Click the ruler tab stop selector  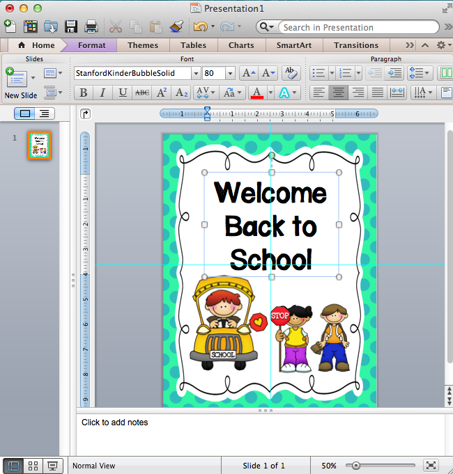tap(85, 114)
